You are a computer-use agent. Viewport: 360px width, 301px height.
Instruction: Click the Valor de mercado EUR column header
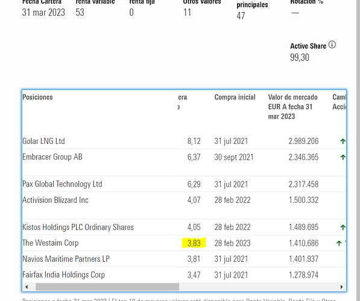point(292,107)
